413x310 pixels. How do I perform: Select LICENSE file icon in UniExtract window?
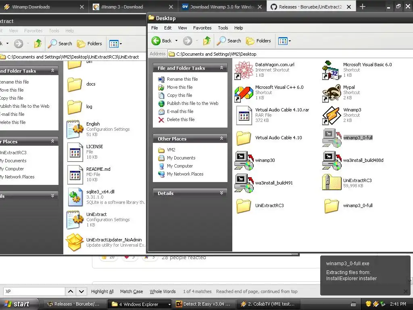click(x=75, y=152)
